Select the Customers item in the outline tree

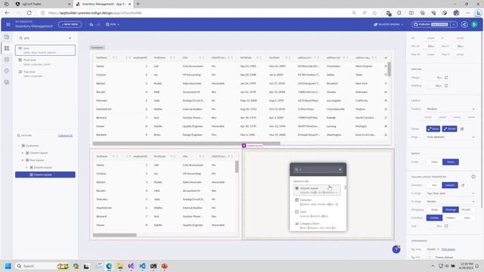[32, 146]
